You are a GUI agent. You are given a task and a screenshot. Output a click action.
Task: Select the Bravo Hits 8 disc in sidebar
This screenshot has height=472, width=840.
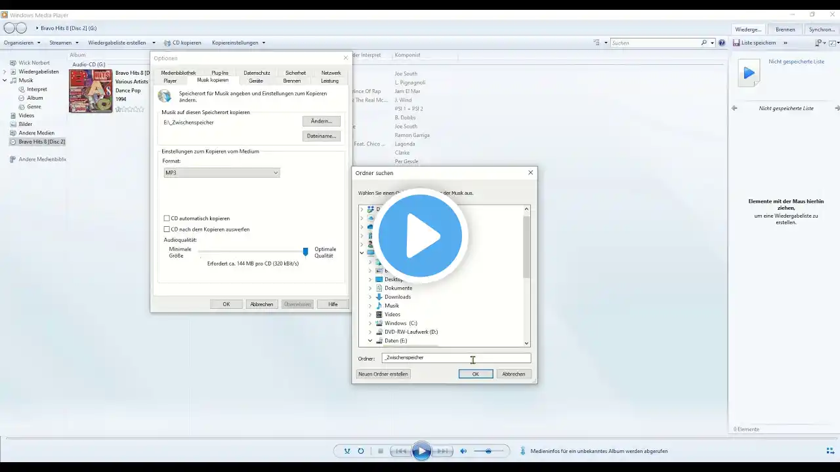click(41, 142)
